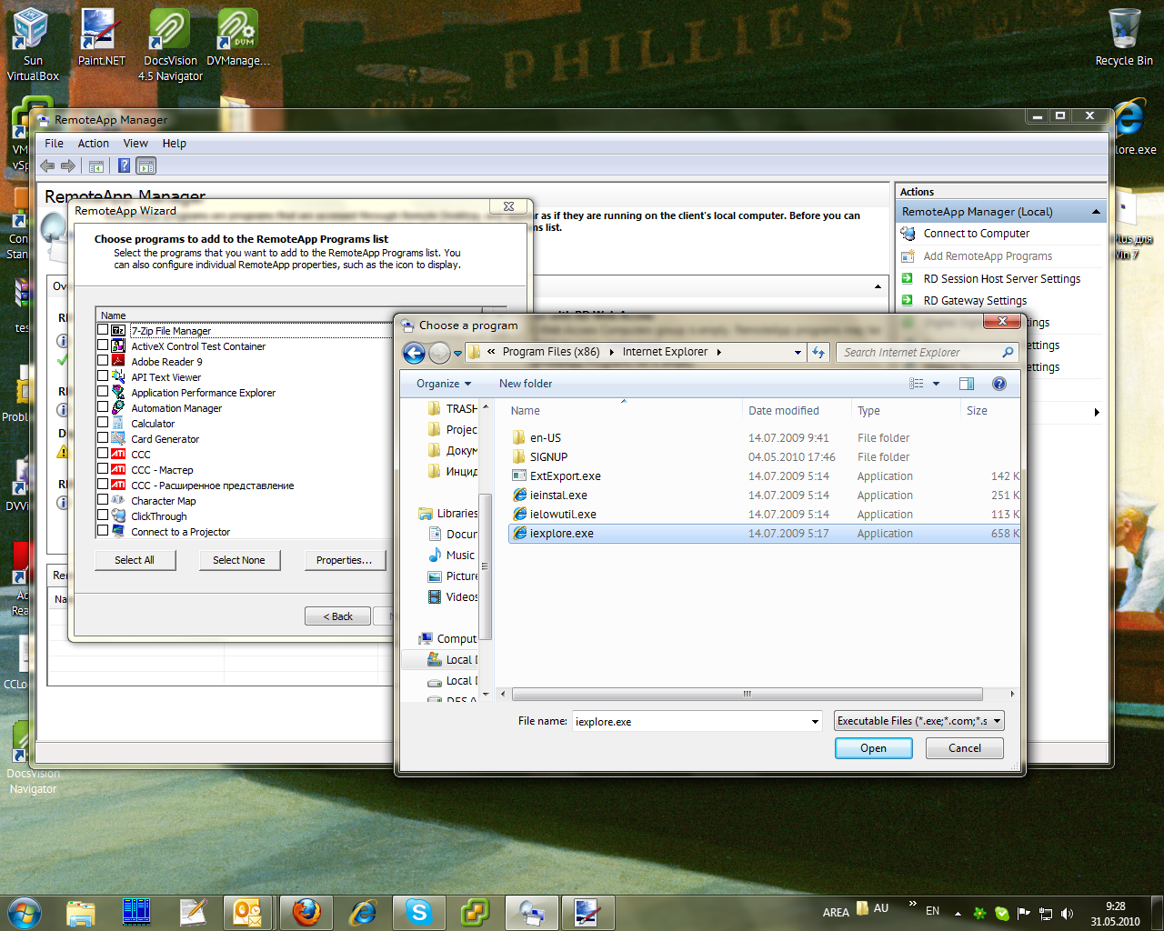Open the recent pages dropdown beside navigation arrows
Viewport: 1164px width, 931px height.
point(457,353)
